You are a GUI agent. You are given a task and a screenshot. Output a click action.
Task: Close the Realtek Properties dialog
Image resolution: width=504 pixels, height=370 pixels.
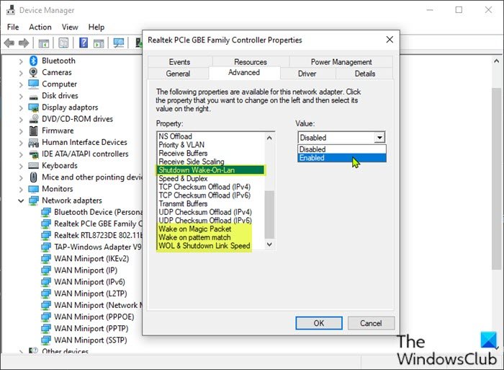coord(390,40)
